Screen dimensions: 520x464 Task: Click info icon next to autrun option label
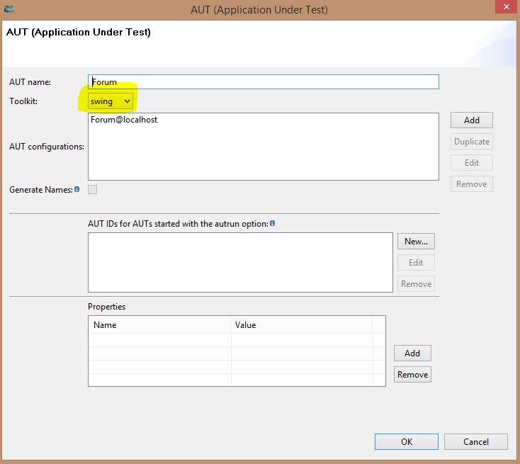[x=272, y=223]
